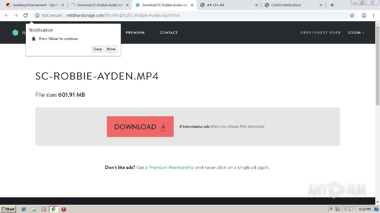Click the SC-ROBBIE-AYDEN.MP4 file title

pos(97,76)
